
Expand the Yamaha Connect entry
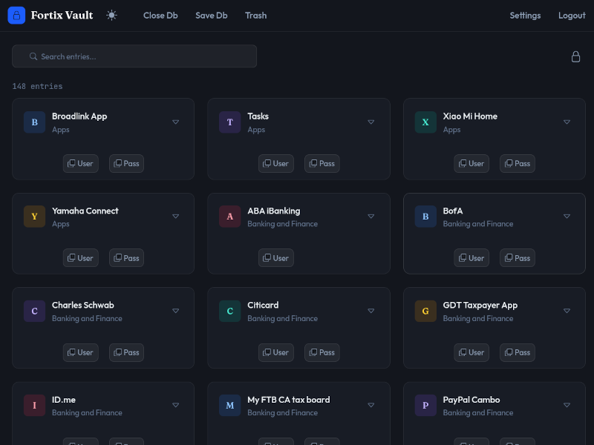[175, 216]
